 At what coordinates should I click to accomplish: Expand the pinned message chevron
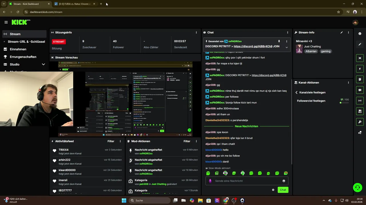pos(287,47)
